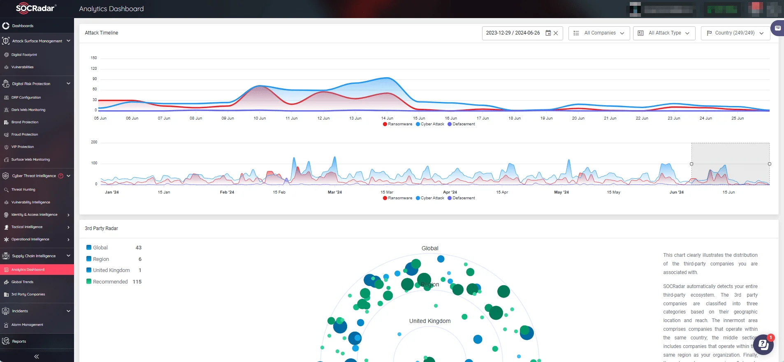Click the shaded range selection on lower timeline
Screen dimensions: 784x362
(731, 164)
